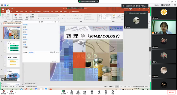
Task: Open network signal status icon
Action: pos(8,5)
